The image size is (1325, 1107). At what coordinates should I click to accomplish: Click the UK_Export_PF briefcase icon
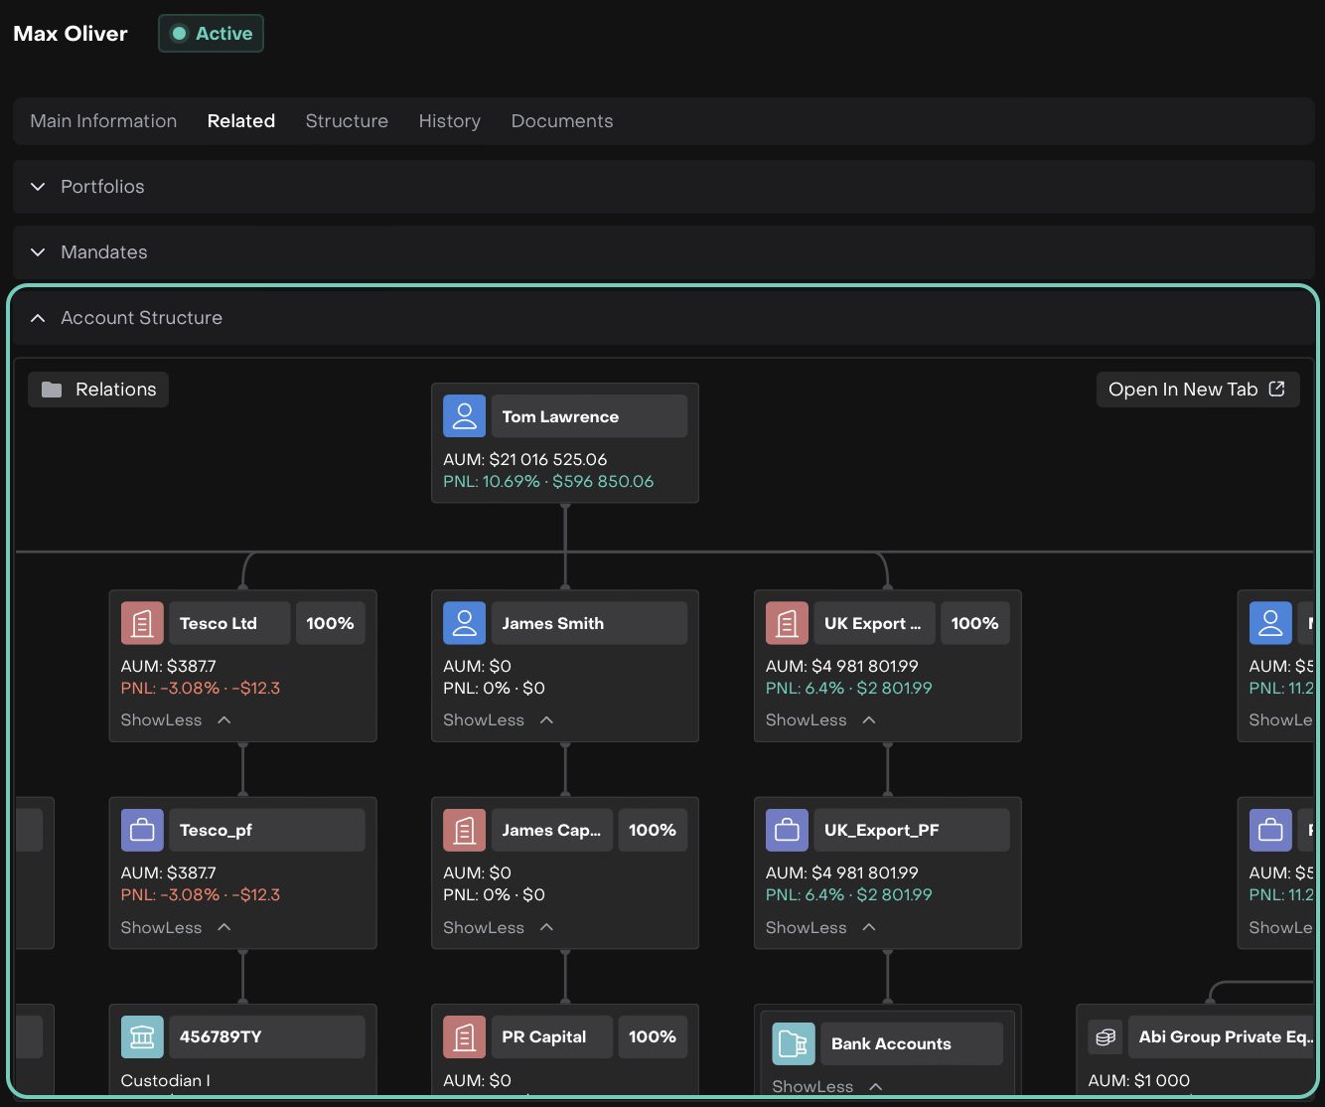787,830
